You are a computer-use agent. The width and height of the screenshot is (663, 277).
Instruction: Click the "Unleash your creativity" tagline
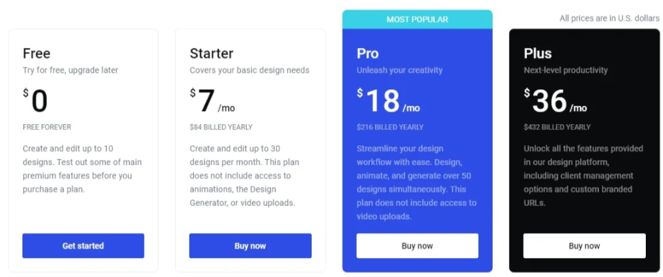point(399,70)
